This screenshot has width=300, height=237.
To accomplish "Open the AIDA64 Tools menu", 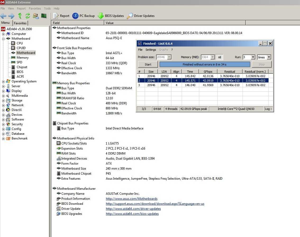I will point(47,8).
